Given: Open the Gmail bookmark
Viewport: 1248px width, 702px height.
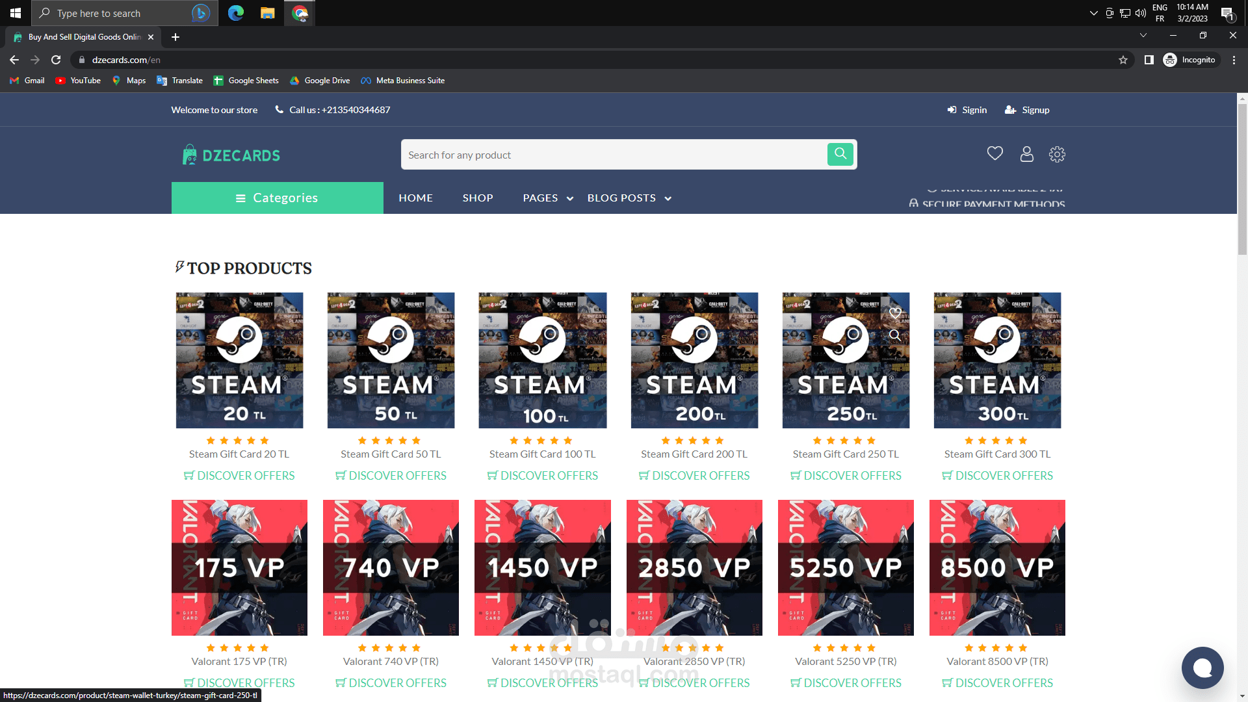Looking at the screenshot, I should tap(27, 81).
